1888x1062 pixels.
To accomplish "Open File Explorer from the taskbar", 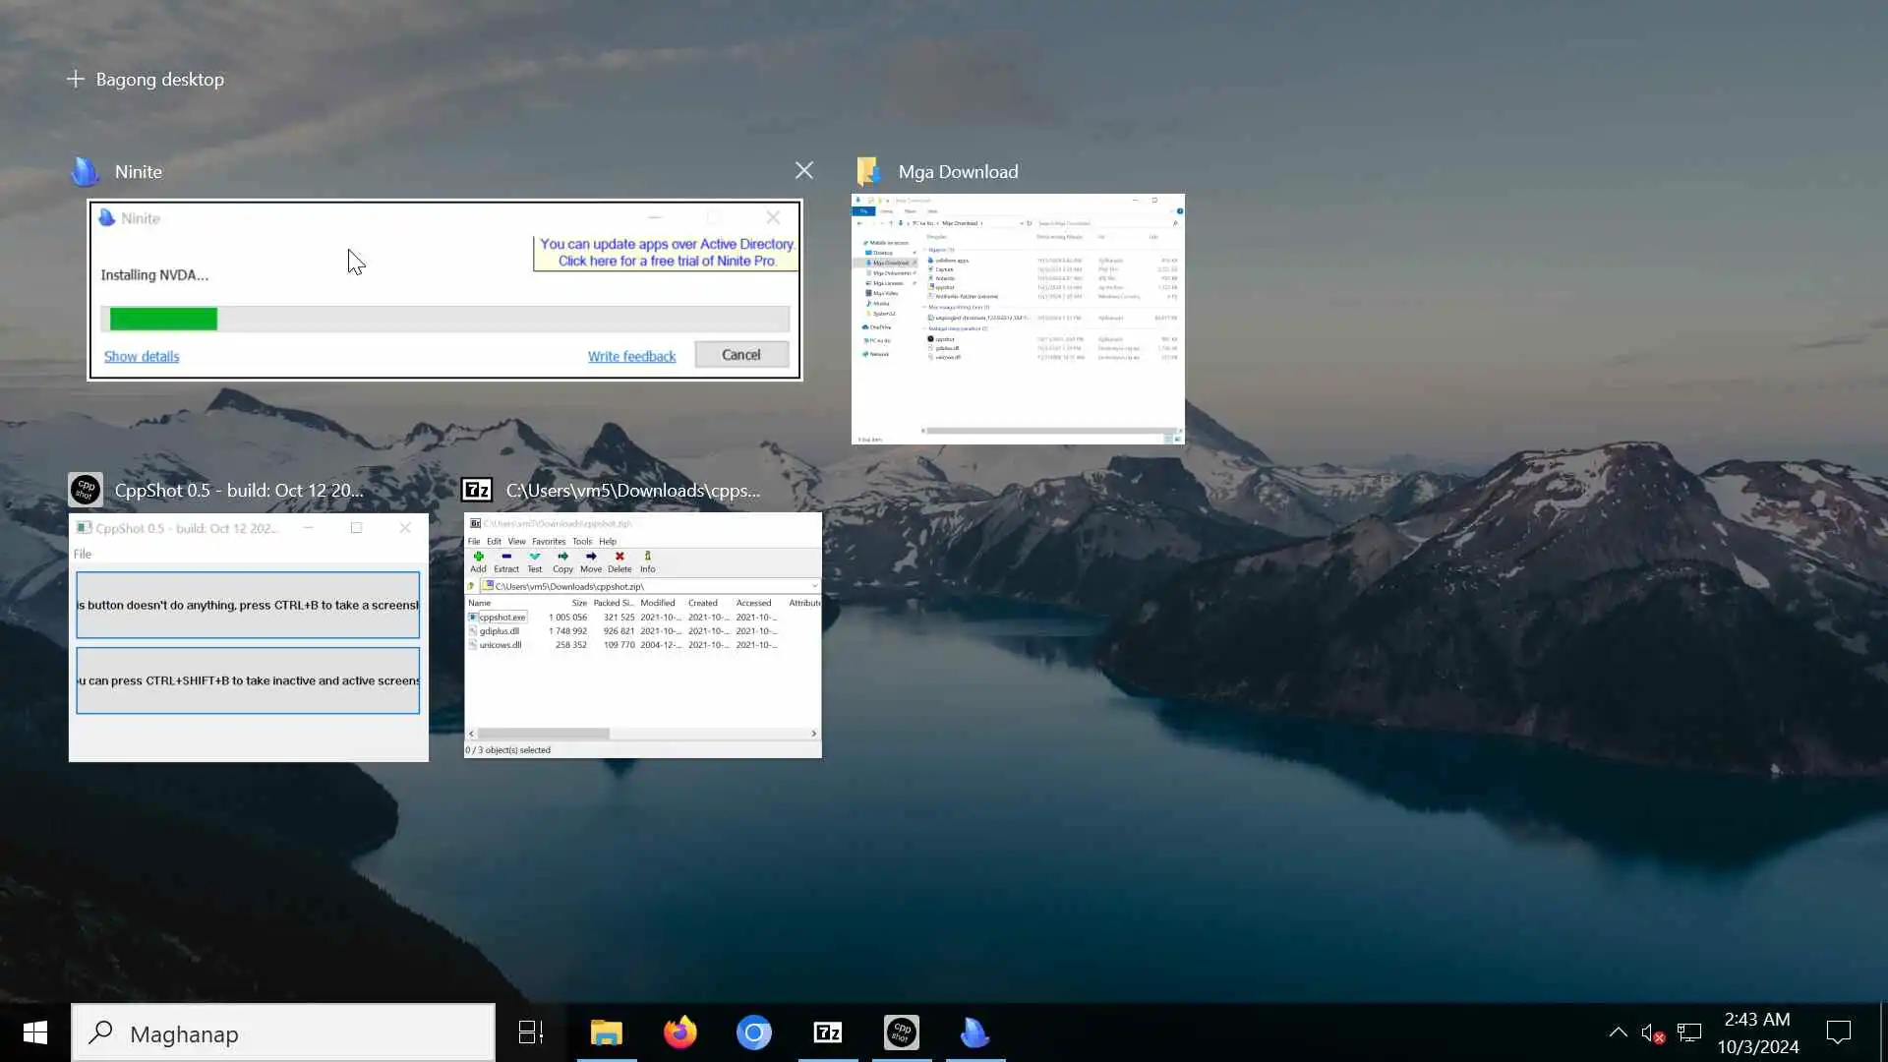I will [607, 1032].
